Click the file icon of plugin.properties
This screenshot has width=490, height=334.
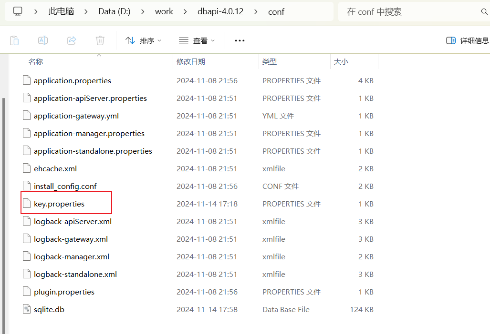[x=27, y=292]
